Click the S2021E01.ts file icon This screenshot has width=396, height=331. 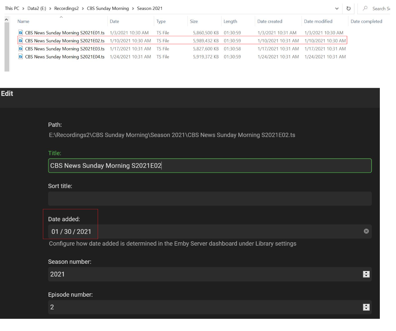click(21, 33)
